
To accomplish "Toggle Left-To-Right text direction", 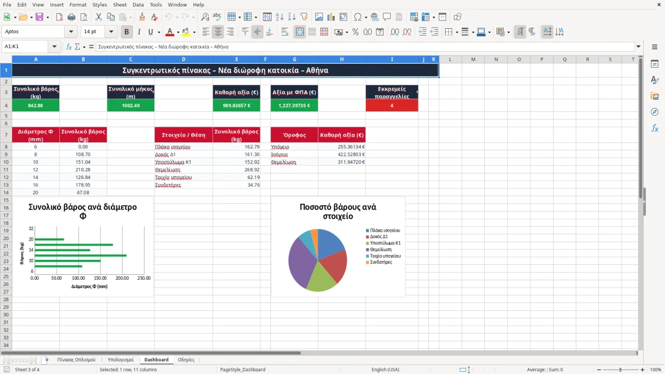I will [520, 32].
